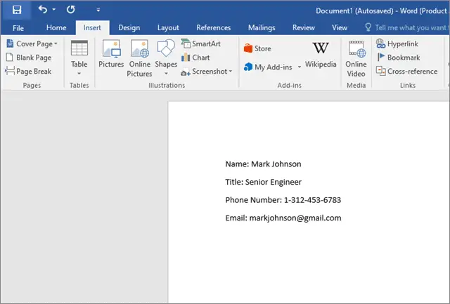Switch to the Review tab

(x=304, y=27)
